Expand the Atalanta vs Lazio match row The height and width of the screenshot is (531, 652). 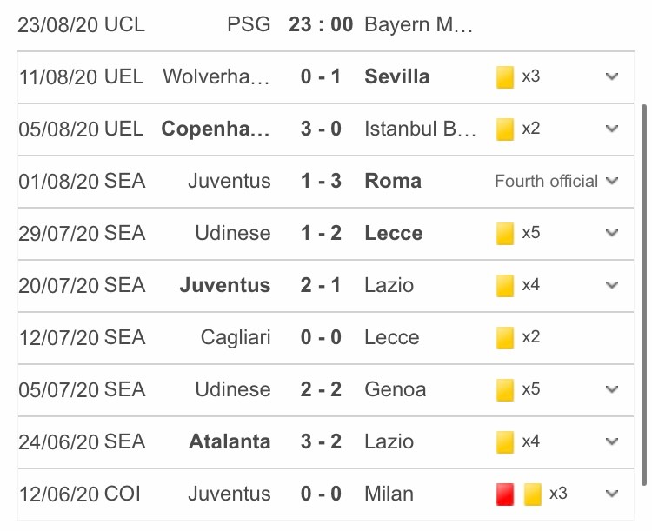[612, 441]
